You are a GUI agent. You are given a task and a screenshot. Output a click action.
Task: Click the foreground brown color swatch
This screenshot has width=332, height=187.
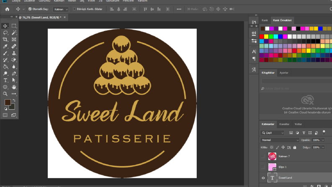(7, 102)
